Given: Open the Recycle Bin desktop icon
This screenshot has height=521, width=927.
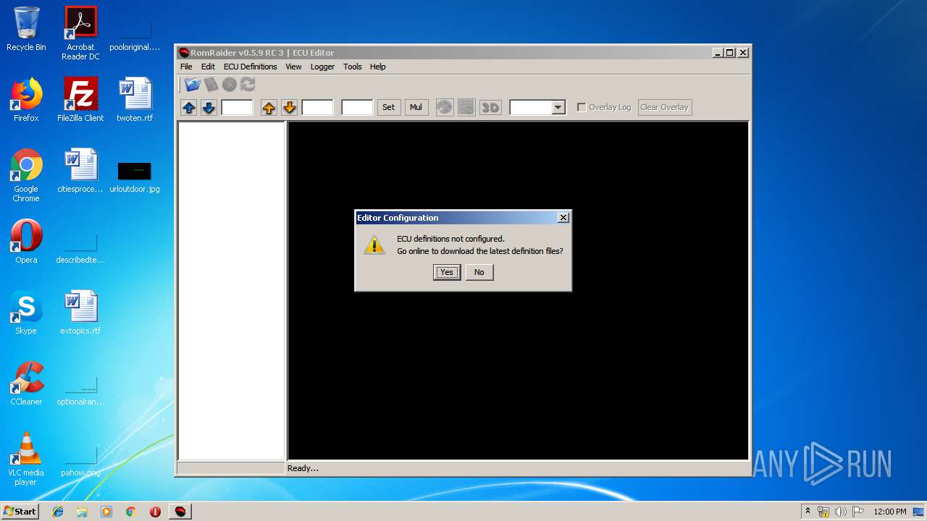Looking at the screenshot, I should point(26,29).
